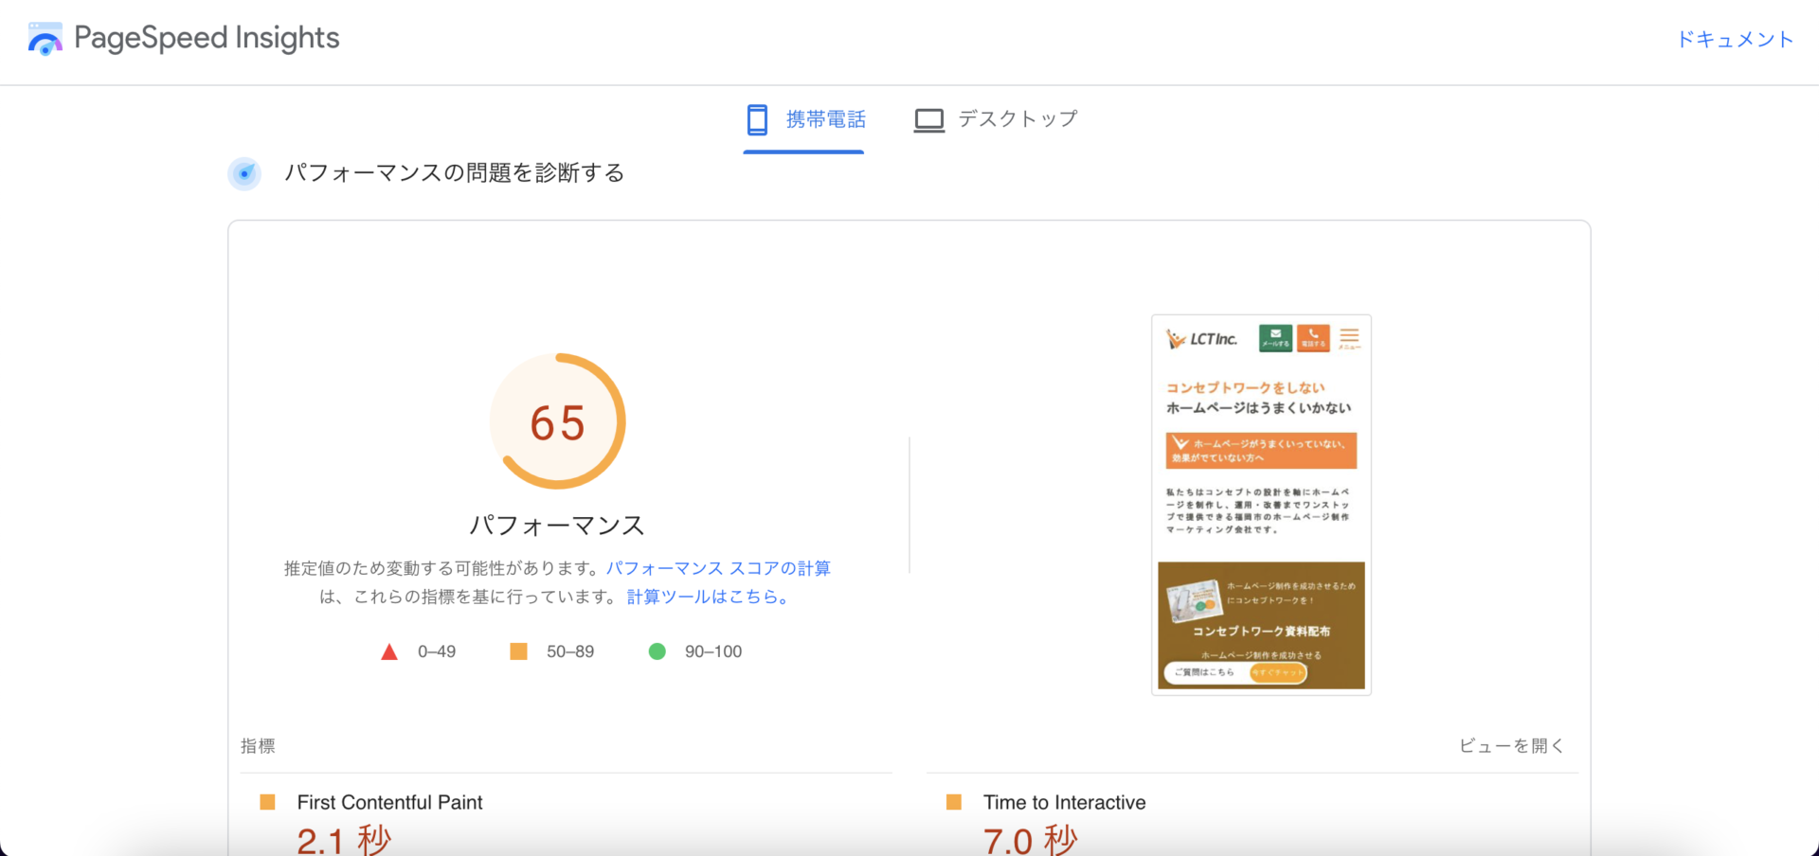This screenshot has width=1819, height=856.
Task: Click the green mail button in screenshot preview
Action: 1275,338
